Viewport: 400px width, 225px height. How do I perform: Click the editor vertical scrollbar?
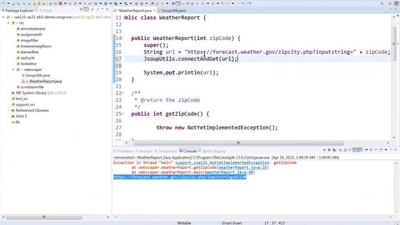point(394,43)
